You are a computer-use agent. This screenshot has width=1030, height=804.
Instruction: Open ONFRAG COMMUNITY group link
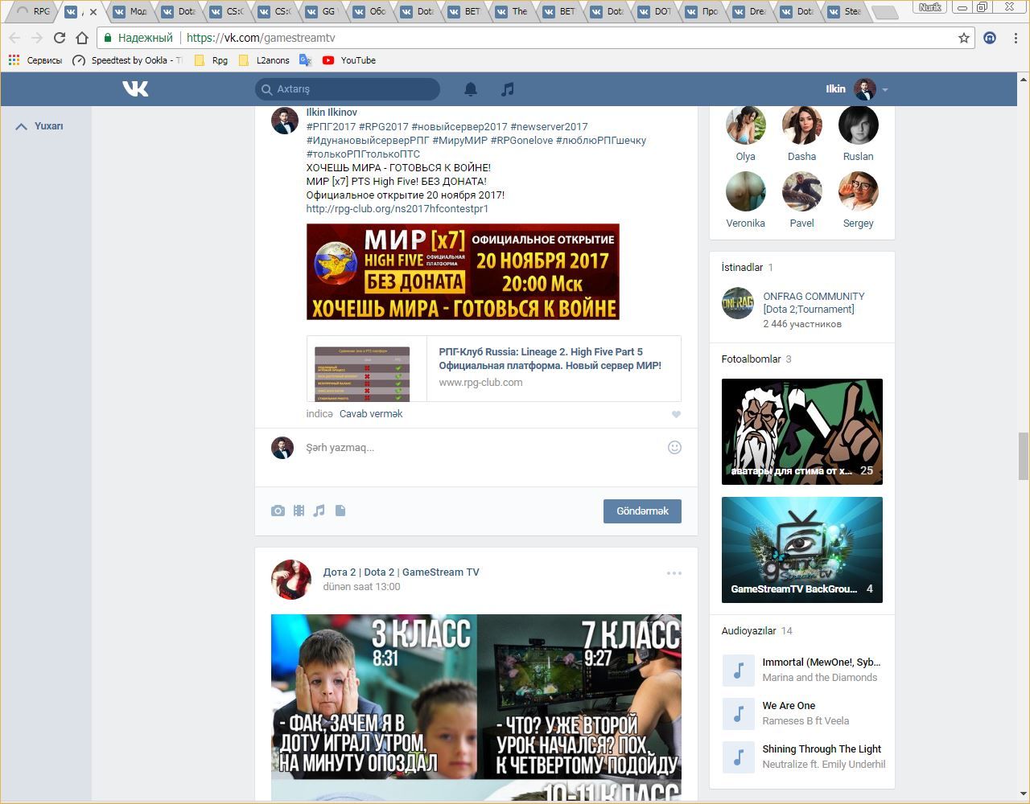[814, 302]
